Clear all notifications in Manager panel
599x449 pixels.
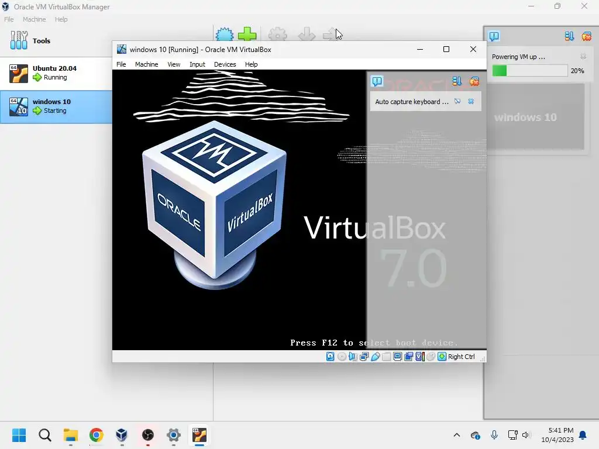(x=587, y=36)
